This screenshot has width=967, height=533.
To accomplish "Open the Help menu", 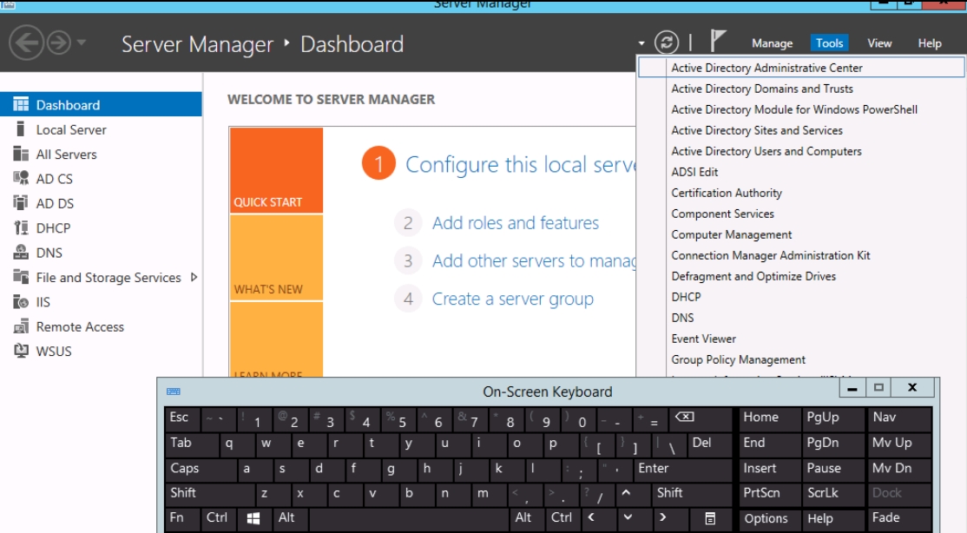I will [x=930, y=43].
